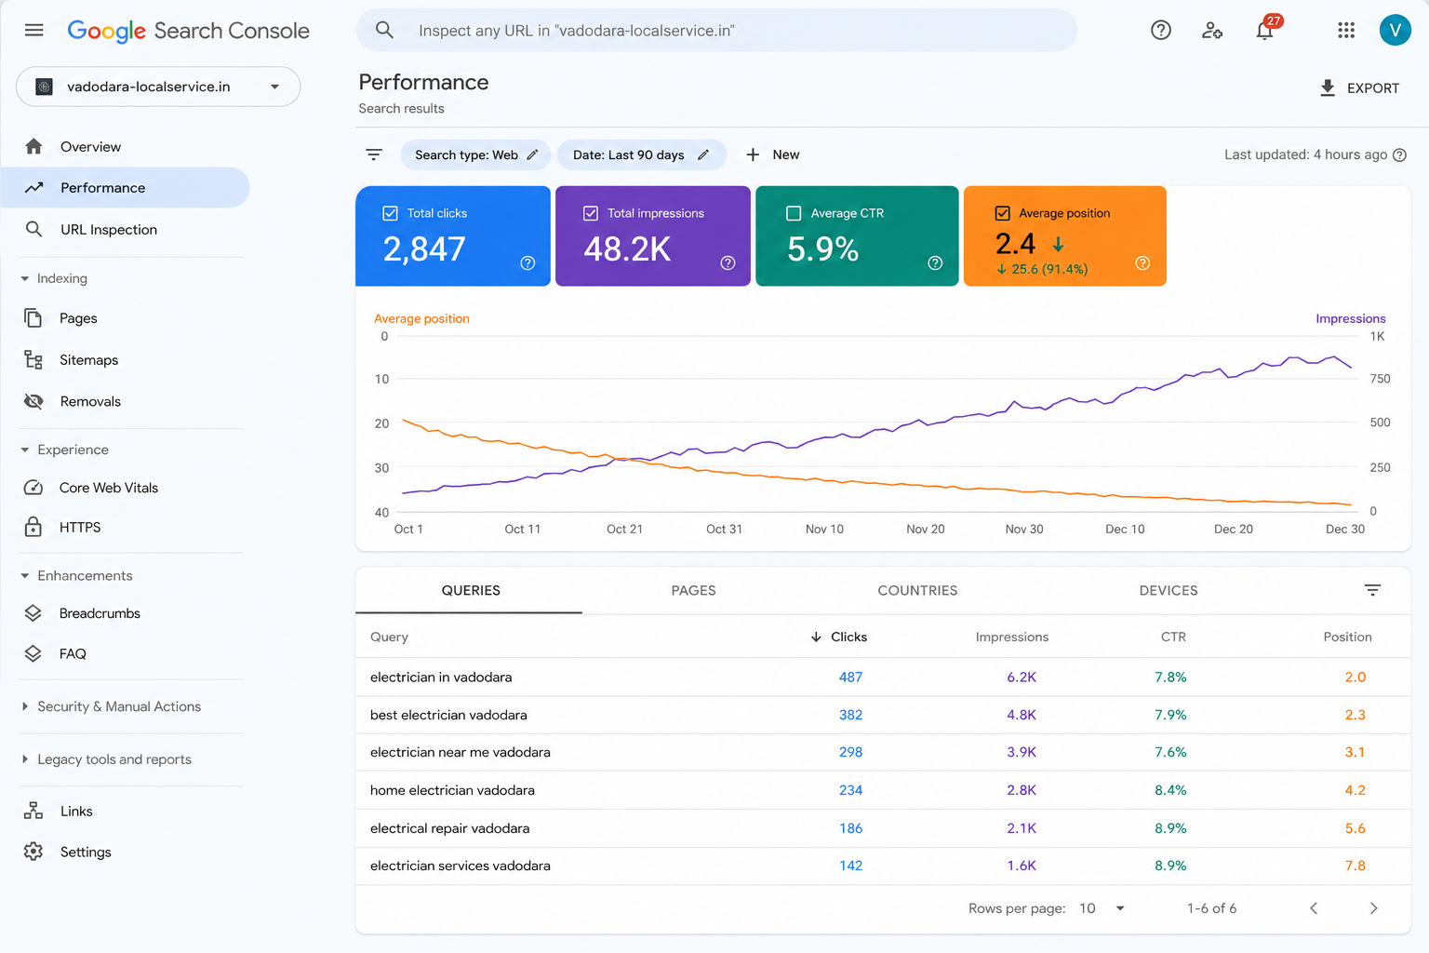
Task: Sort by Clicks column header
Action: tap(839, 637)
